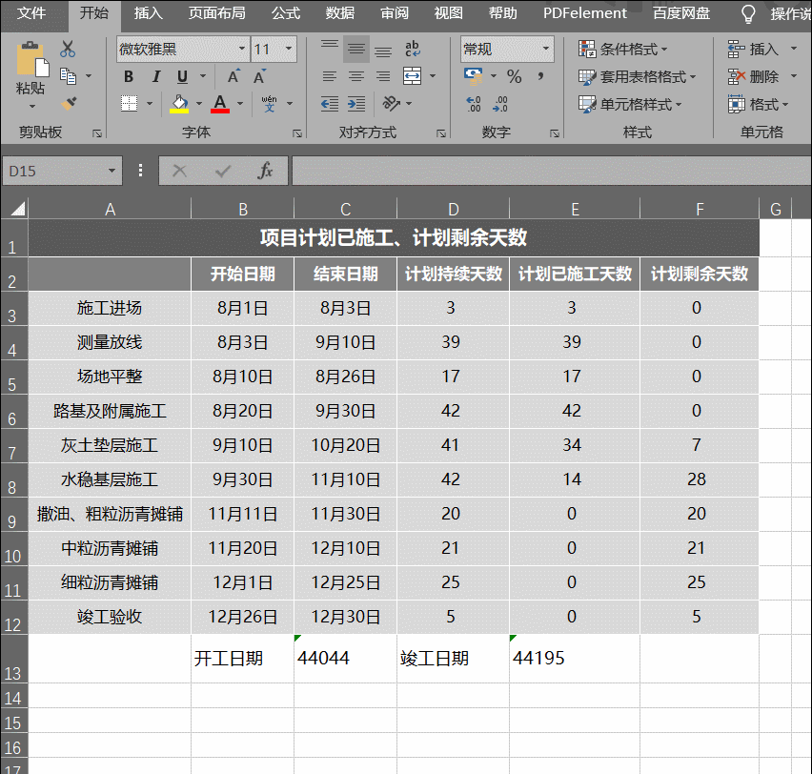Open 单元格样式 cell styles menu
The width and height of the screenshot is (812, 774).
(x=630, y=104)
